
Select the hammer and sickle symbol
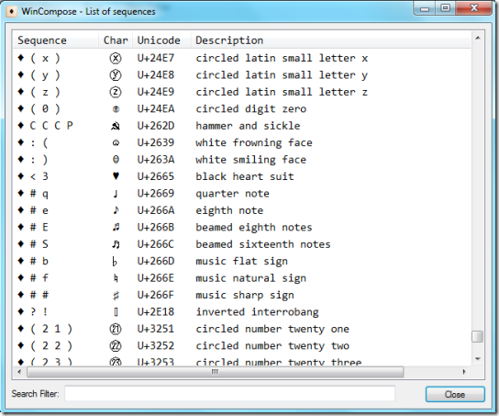tap(116, 126)
